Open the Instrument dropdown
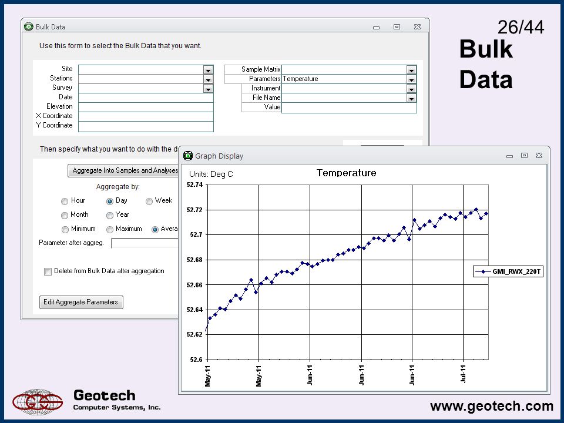Screen dimensions: 564x423 pyautogui.click(x=411, y=89)
